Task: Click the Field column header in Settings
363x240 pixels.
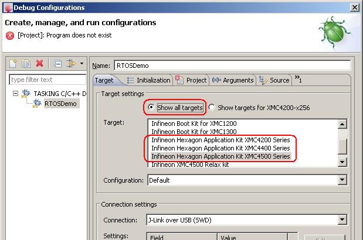Action: pyautogui.click(x=182, y=236)
